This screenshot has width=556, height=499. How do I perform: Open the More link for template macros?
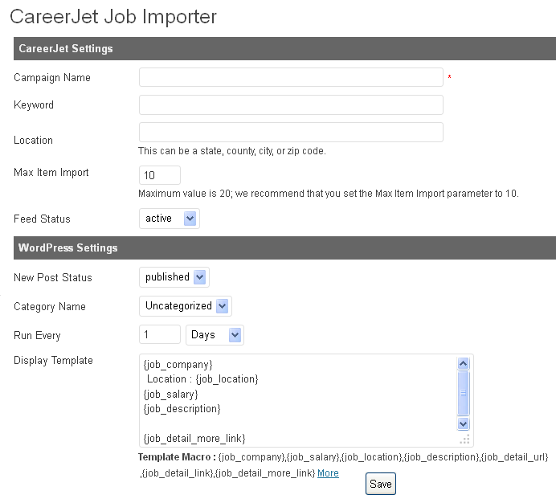[328, 473]
